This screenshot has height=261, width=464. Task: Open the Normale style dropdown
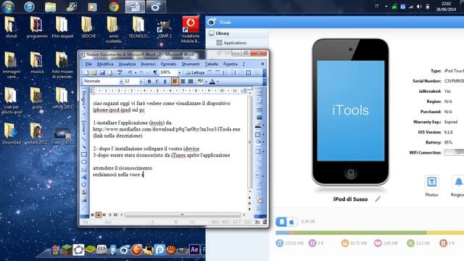coord(121,81)
